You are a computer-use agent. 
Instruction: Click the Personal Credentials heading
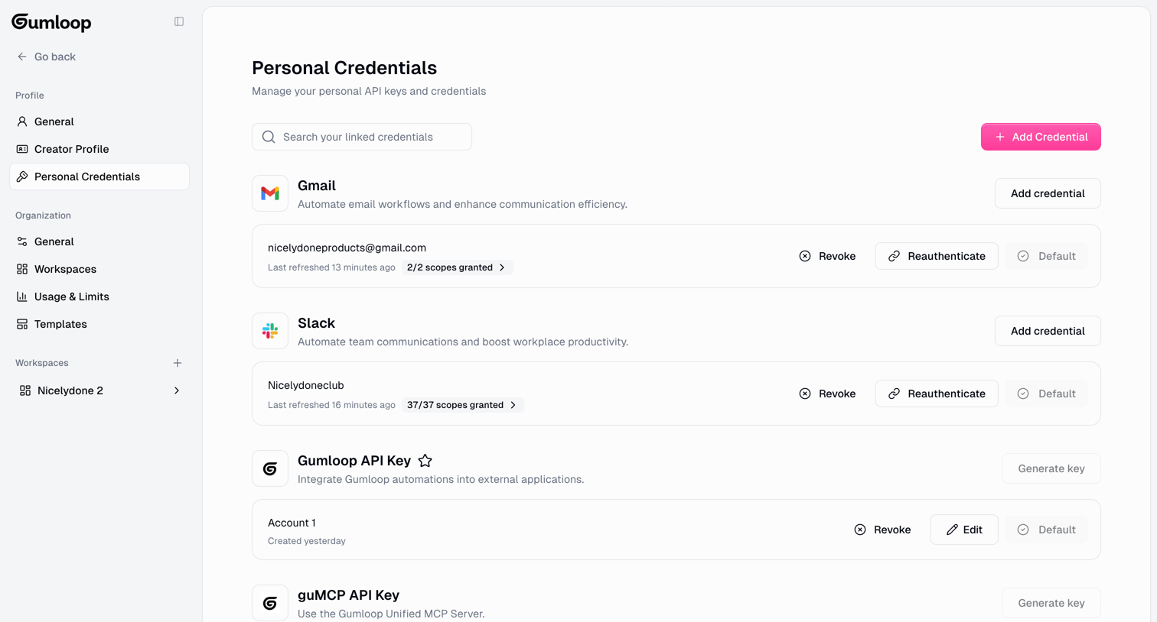pos(344,68)
